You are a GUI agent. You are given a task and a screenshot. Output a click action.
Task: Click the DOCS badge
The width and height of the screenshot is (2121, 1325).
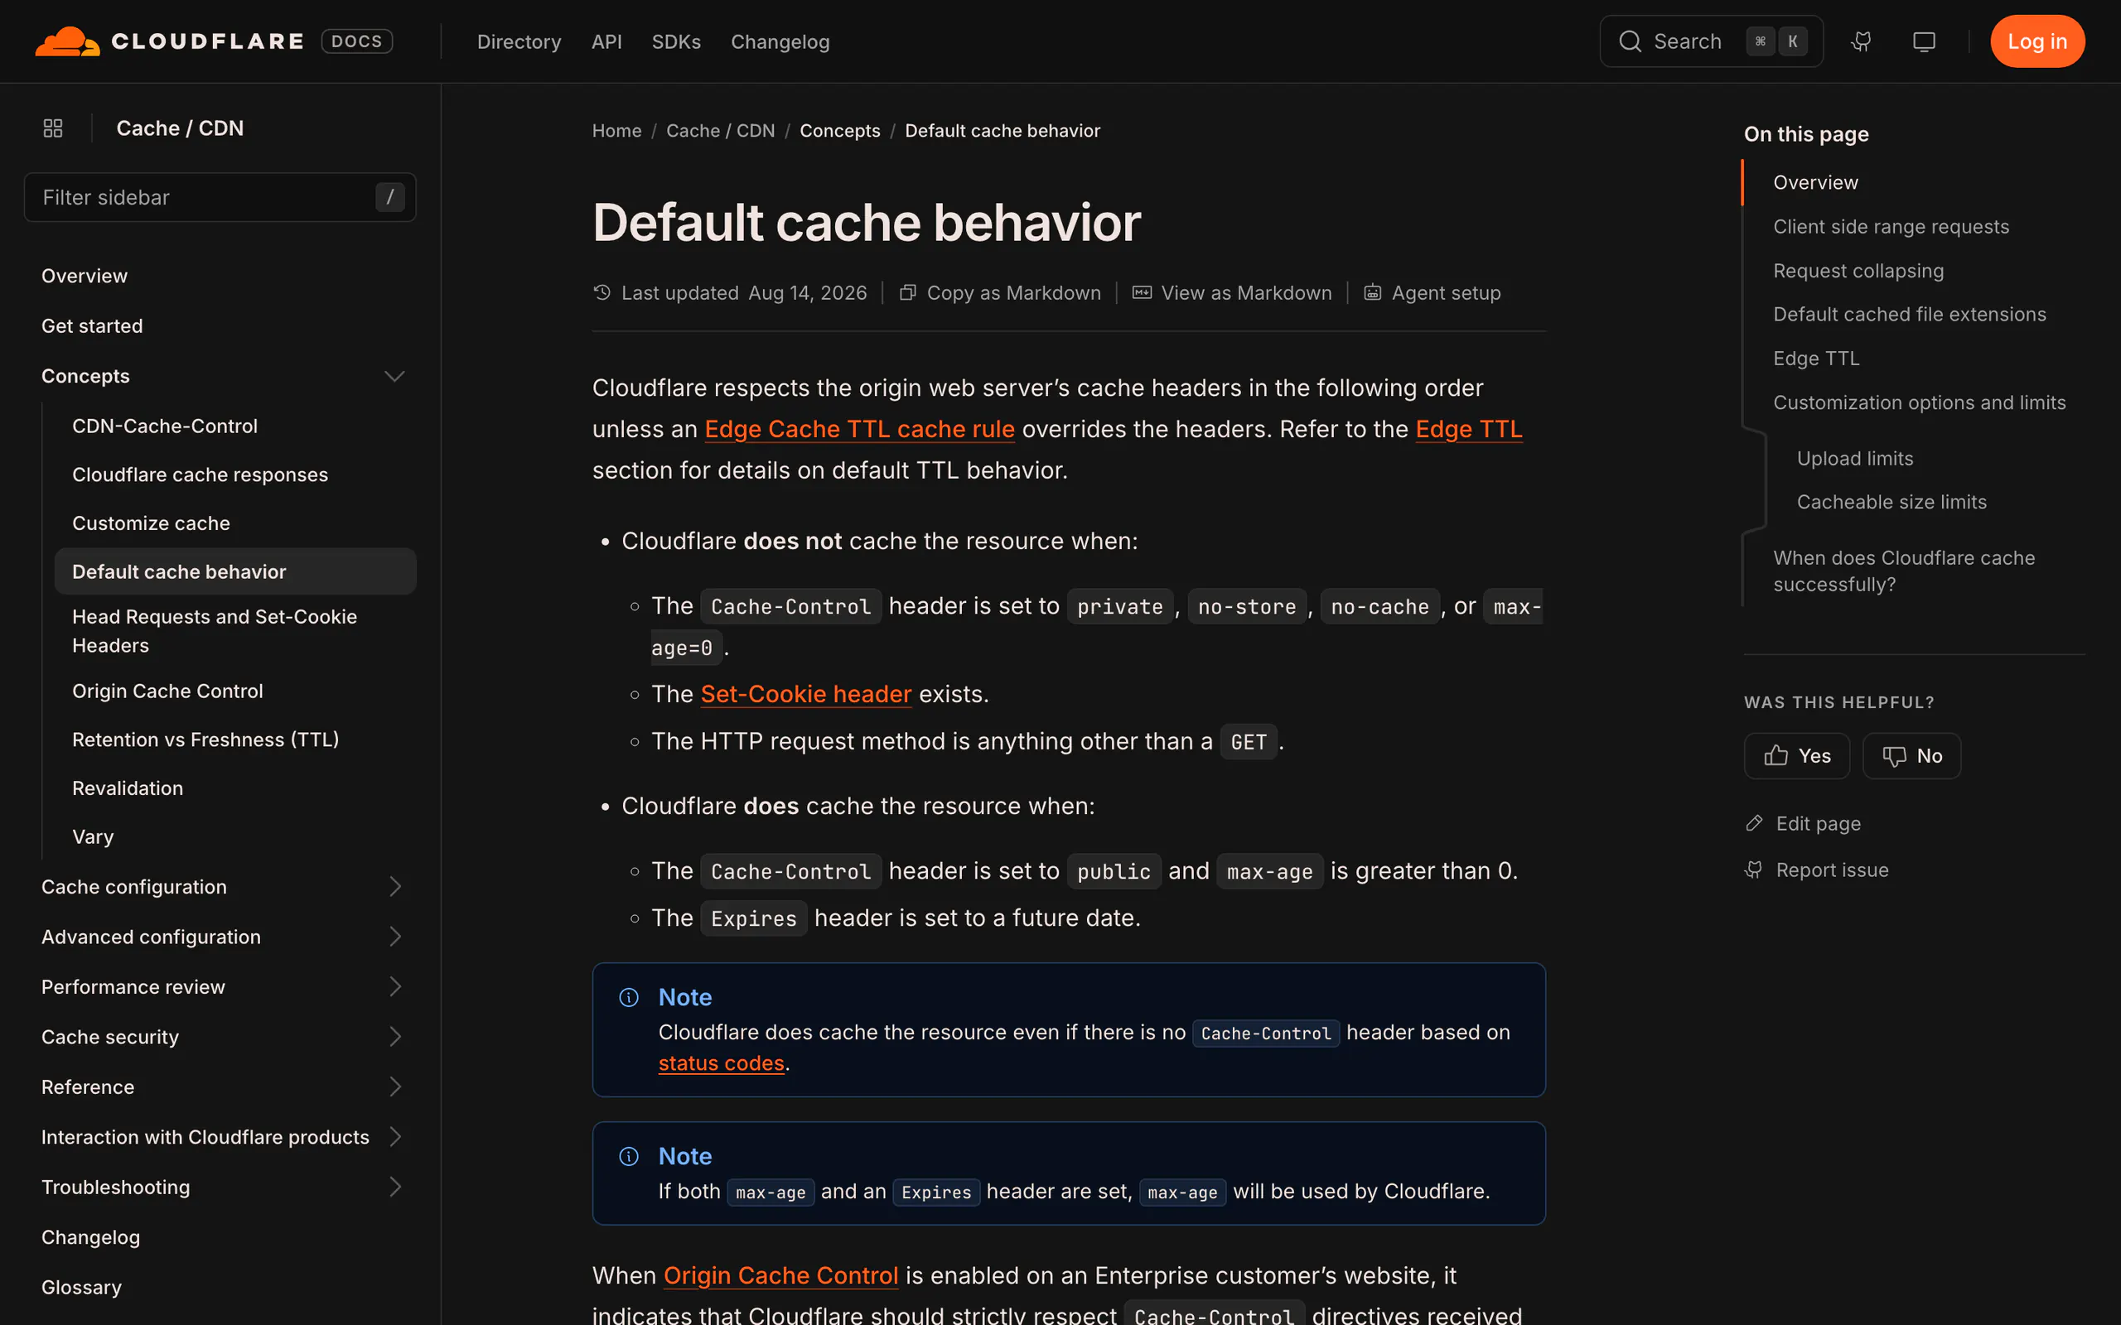[357, 41]
